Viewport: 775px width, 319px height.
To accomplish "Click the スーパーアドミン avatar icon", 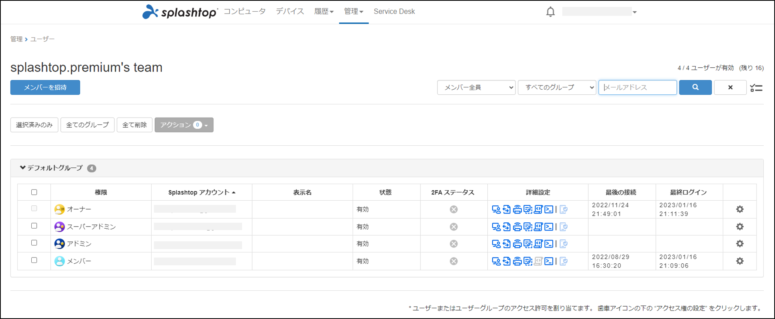I will (x=60, y=227).
